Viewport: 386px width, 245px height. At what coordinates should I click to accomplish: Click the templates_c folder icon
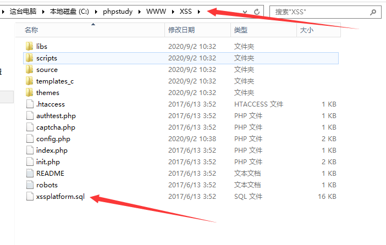30,81
